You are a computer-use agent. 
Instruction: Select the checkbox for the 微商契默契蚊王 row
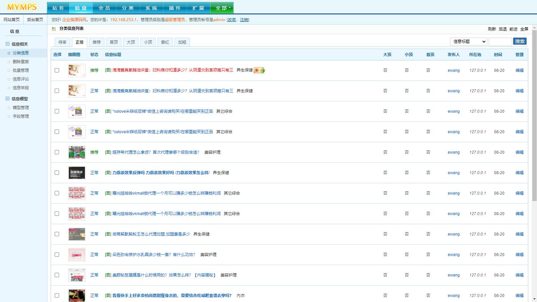(x=57, y=234)
